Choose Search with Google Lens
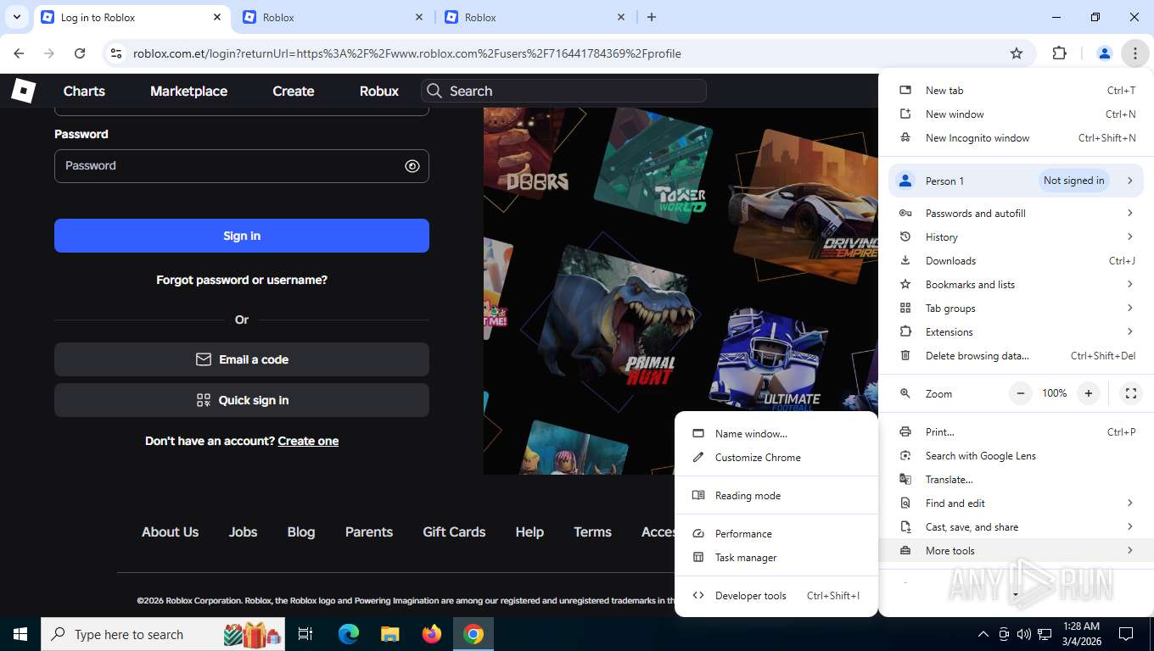The height and width of the screenshot is (651, 1154). tap(1017, 456)
